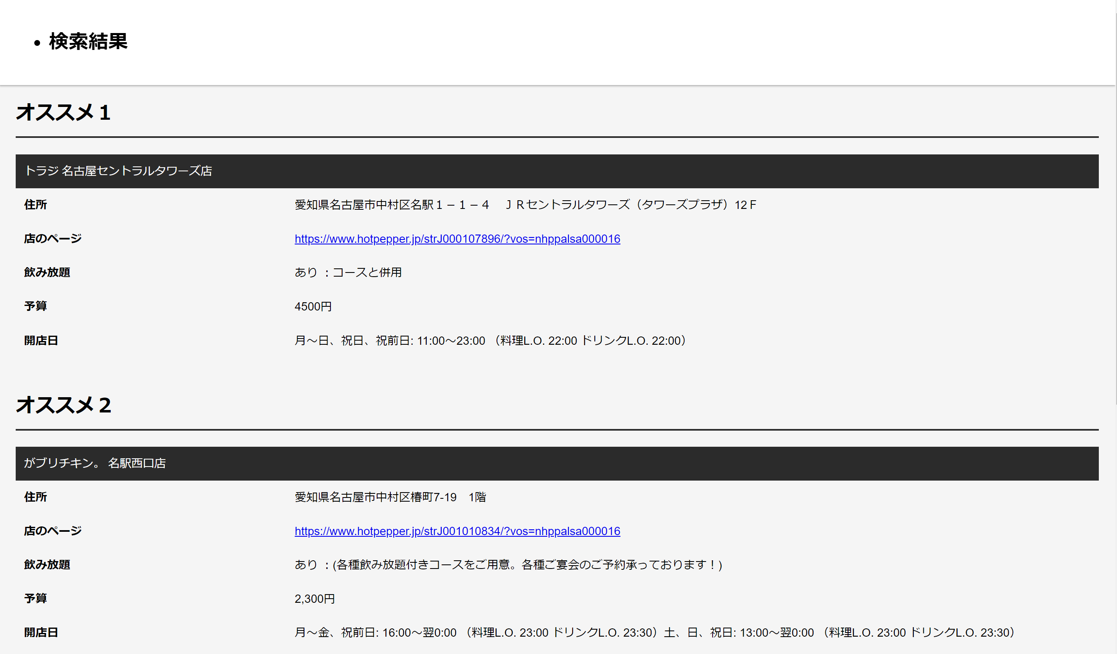Click the あり：コースと併用 text
This screenshot has height=654, width=1117.
coord(348,272)
